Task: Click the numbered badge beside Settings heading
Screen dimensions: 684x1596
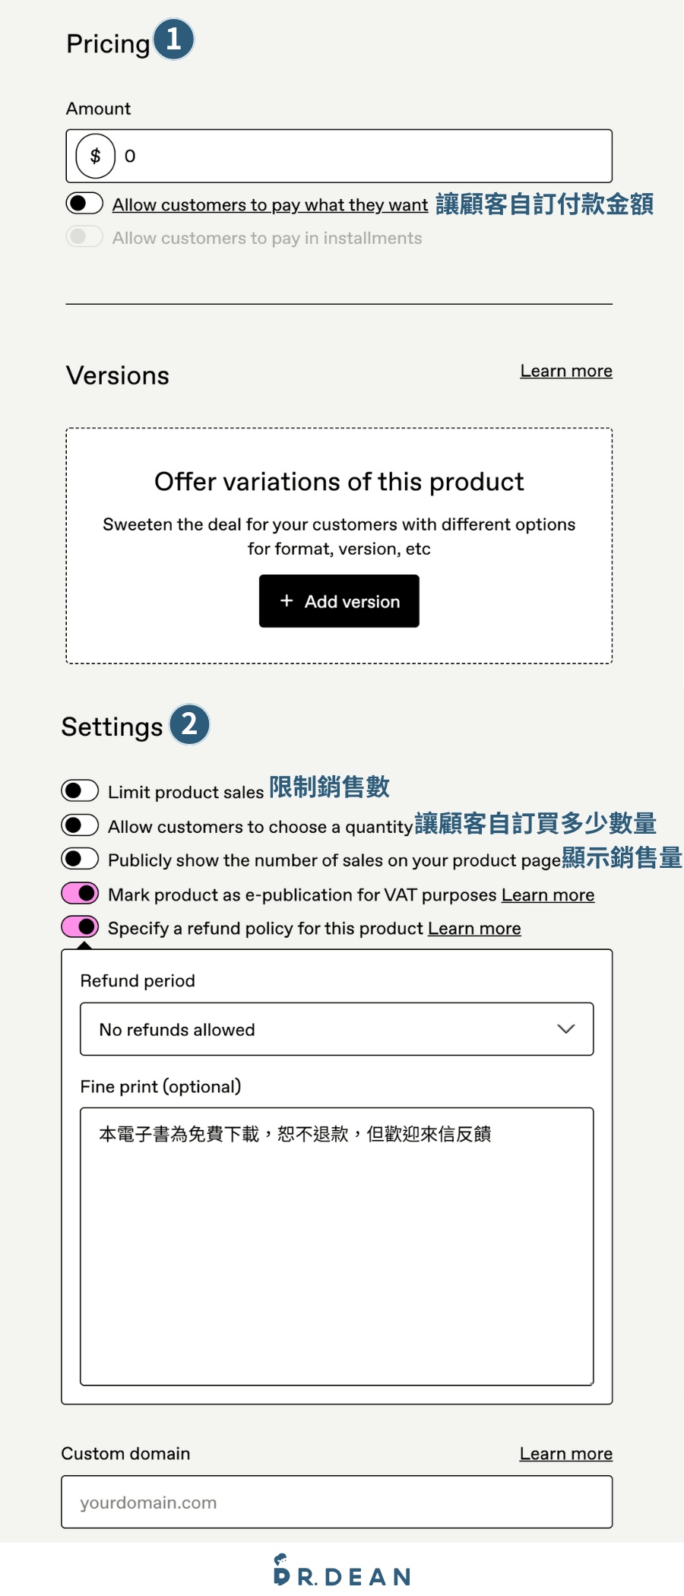Action: point(189,724)
